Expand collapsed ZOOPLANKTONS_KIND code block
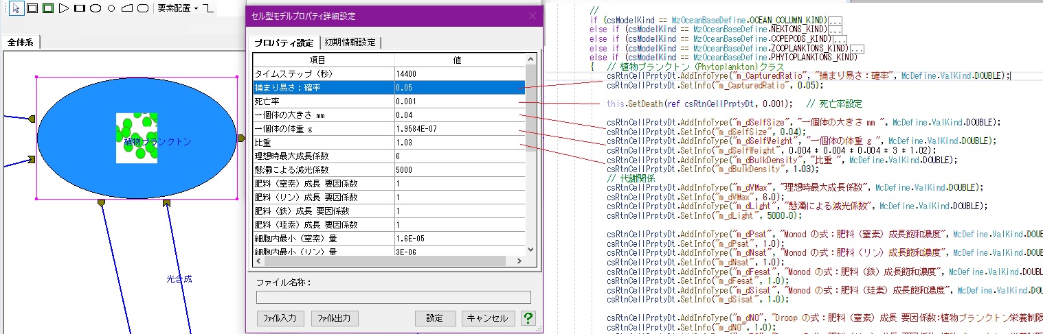Viewport: 1043px width, 334px height. (857, 48)
